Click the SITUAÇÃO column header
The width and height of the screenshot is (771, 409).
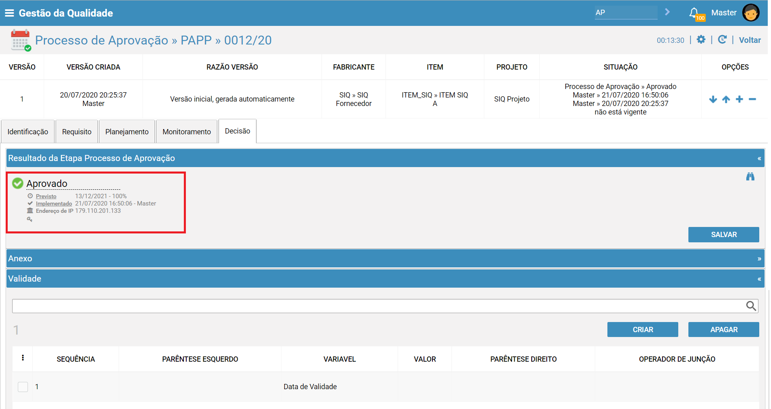tap(620, 67)
